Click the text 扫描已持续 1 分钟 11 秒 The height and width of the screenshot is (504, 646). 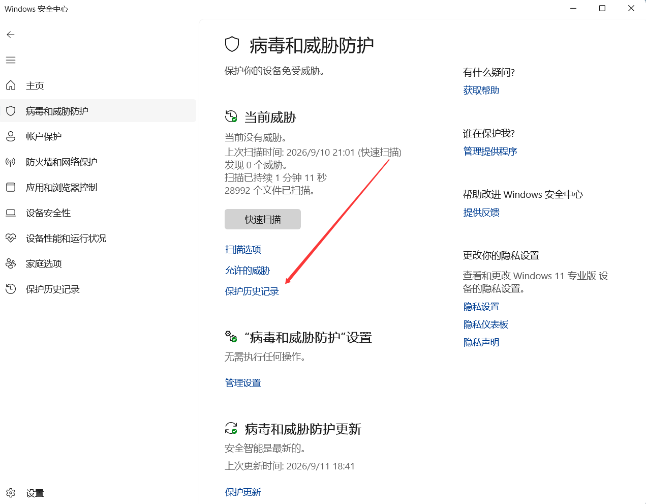pos(276,177)
